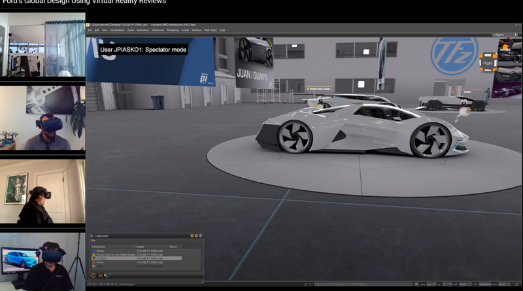Open the File menu in VRED
The image size is (523, 291).
click(90, 30)
